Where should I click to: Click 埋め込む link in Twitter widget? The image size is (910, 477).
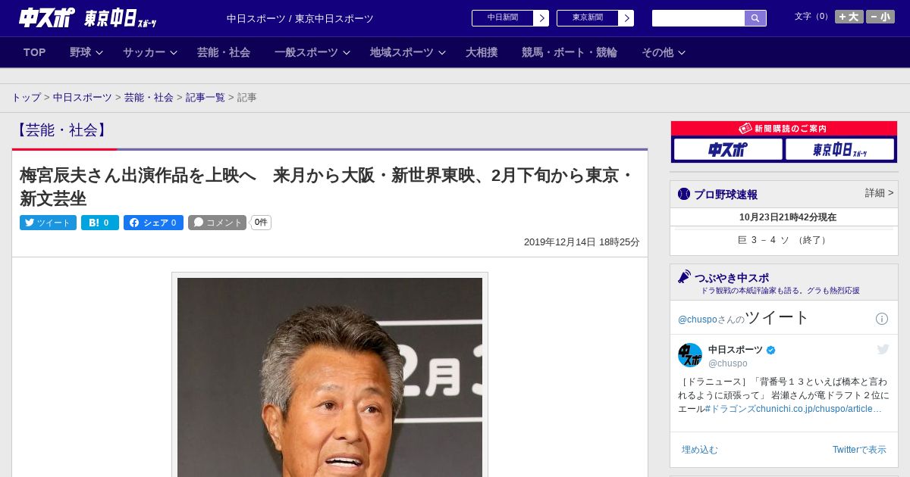pos(699,450)
